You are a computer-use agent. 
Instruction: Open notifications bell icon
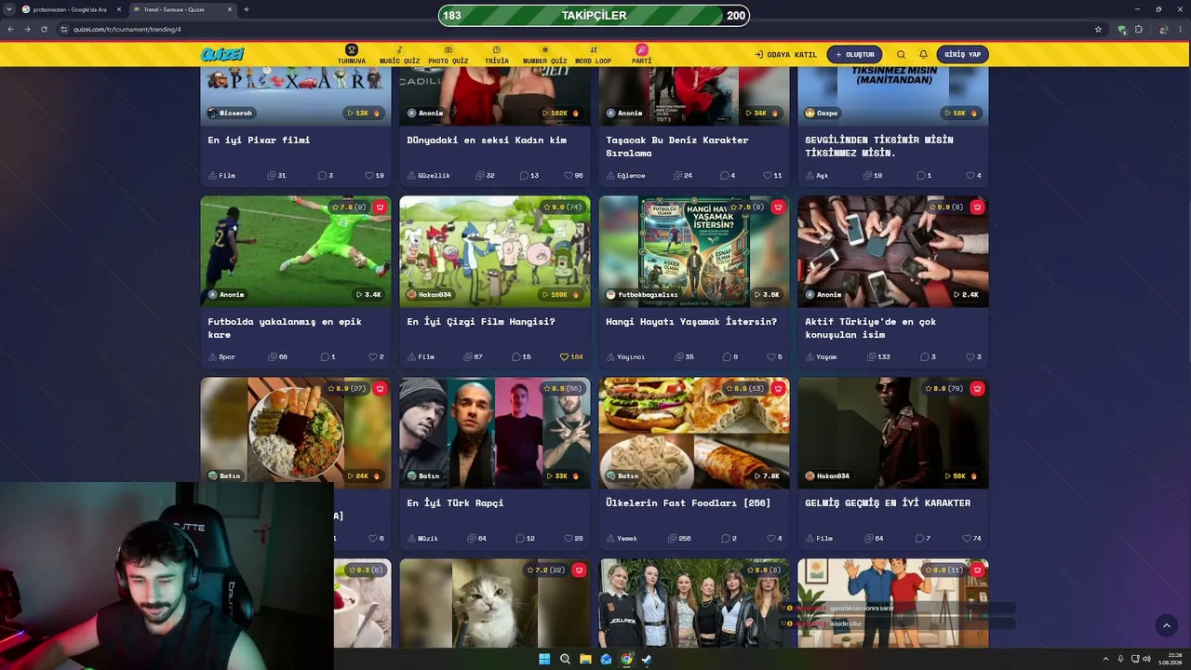click(x=923, y=55)
